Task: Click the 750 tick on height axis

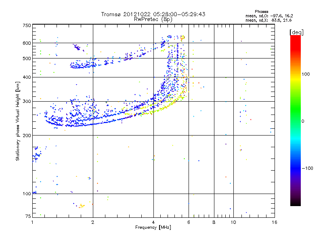Action: [x=27, y=25]
